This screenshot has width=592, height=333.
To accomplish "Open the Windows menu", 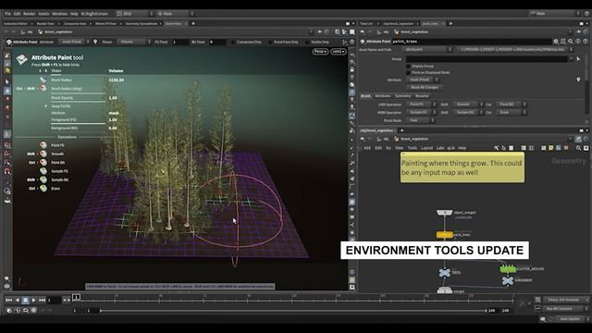I will click(x=59, y=14).
